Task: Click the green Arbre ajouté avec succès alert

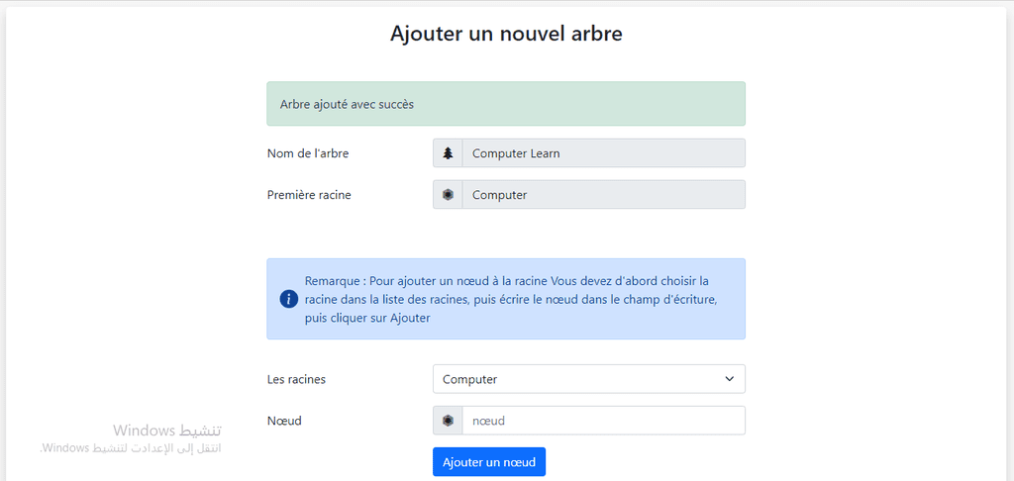Action: tap(506, 104)
